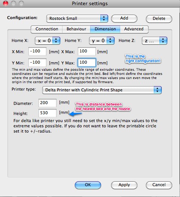Delete the current configuration
This screenshot has width=180, height=197.
(x=159, y=19)
